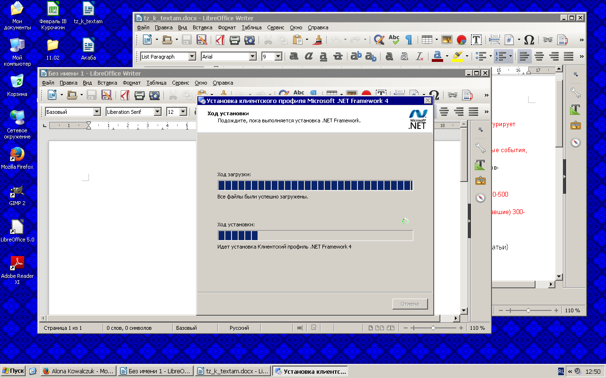Viewport: 606px width, 378px height.
Task: Open Таблица menu in tz_k_textam window
Action: (x=251, y=27)
